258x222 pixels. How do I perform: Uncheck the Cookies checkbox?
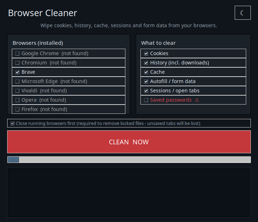[x=146, y=53]
